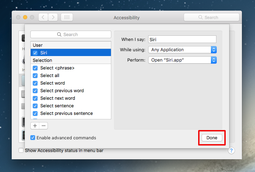255x172 pixels.
Task: Select the Siri row in command list
Action: (x=71, y=53)
